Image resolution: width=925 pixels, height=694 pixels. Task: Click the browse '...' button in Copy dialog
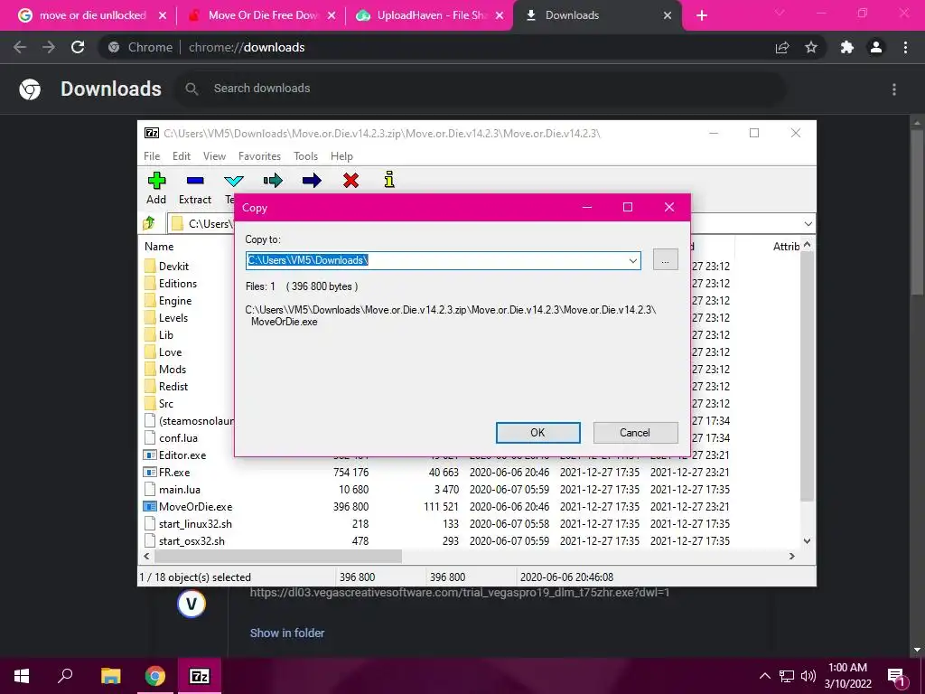point(665,259)
